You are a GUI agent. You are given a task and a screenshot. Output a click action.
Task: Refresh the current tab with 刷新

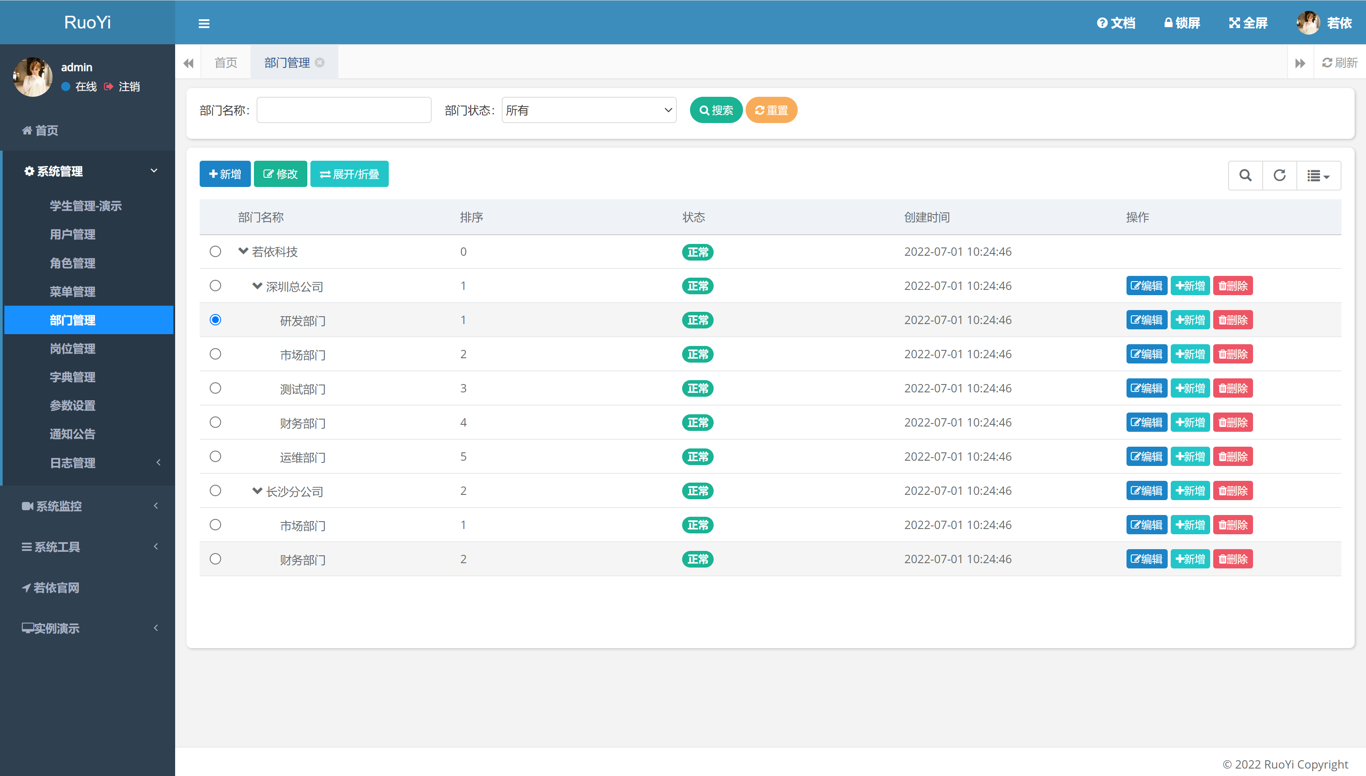1340,63
